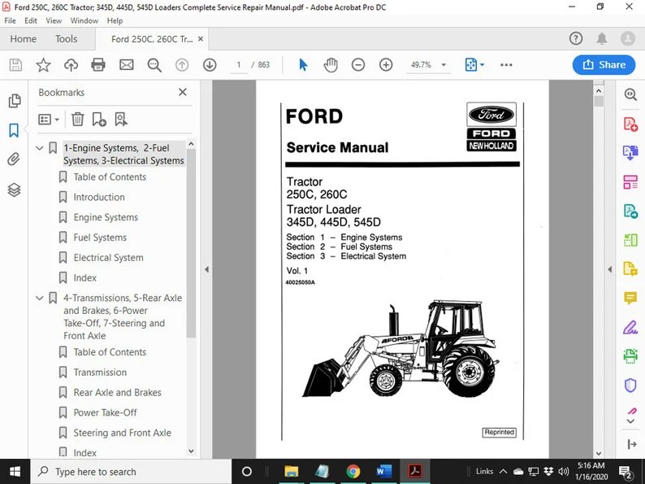The image size is (645, 484).
Task: Open Introduction bookmark
Action: click(99, 197)
